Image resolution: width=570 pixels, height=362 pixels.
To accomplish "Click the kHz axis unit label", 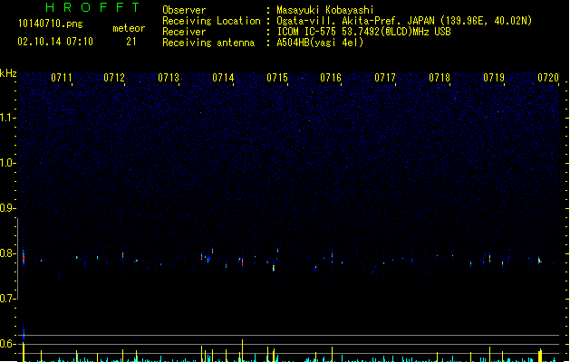I will pos(8,73).
